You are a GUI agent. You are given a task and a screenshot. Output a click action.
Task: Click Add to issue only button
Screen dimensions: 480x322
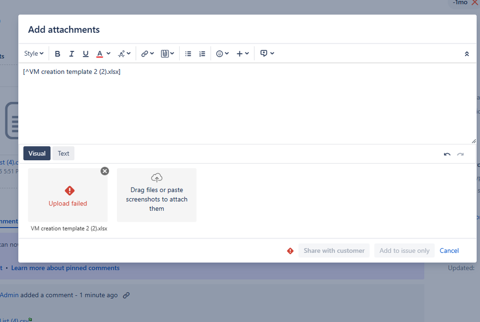(x=405, y=251)
